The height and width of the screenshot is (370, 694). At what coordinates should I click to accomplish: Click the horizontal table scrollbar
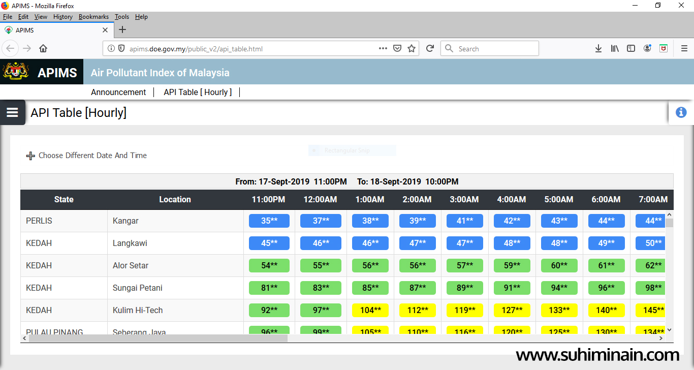click(x=157, y=338)
